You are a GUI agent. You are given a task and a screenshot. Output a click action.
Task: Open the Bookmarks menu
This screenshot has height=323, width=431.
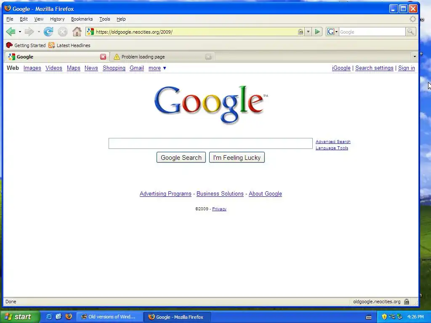(82, 19)
